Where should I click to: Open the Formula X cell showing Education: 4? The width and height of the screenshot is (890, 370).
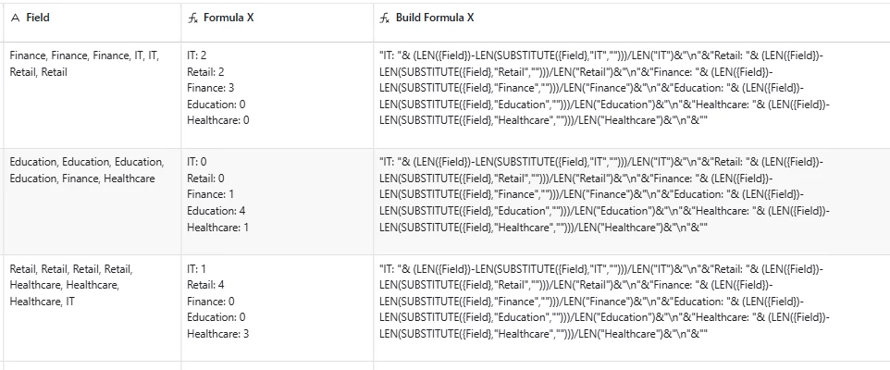tap(277, 202)
